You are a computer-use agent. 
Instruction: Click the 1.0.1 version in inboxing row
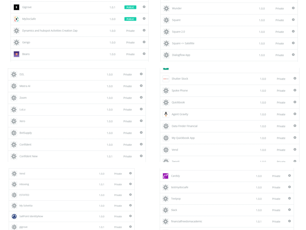coord(102,184)
